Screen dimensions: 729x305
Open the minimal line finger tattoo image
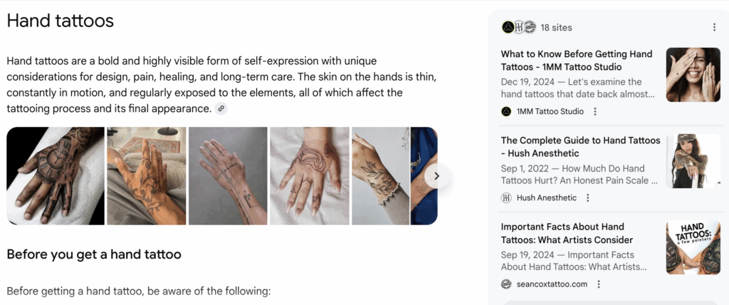click(228, 176)
